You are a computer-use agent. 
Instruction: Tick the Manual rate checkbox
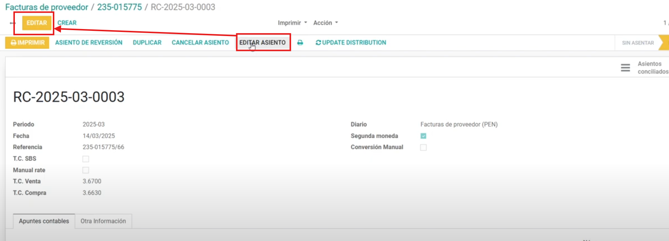[86, 170]
